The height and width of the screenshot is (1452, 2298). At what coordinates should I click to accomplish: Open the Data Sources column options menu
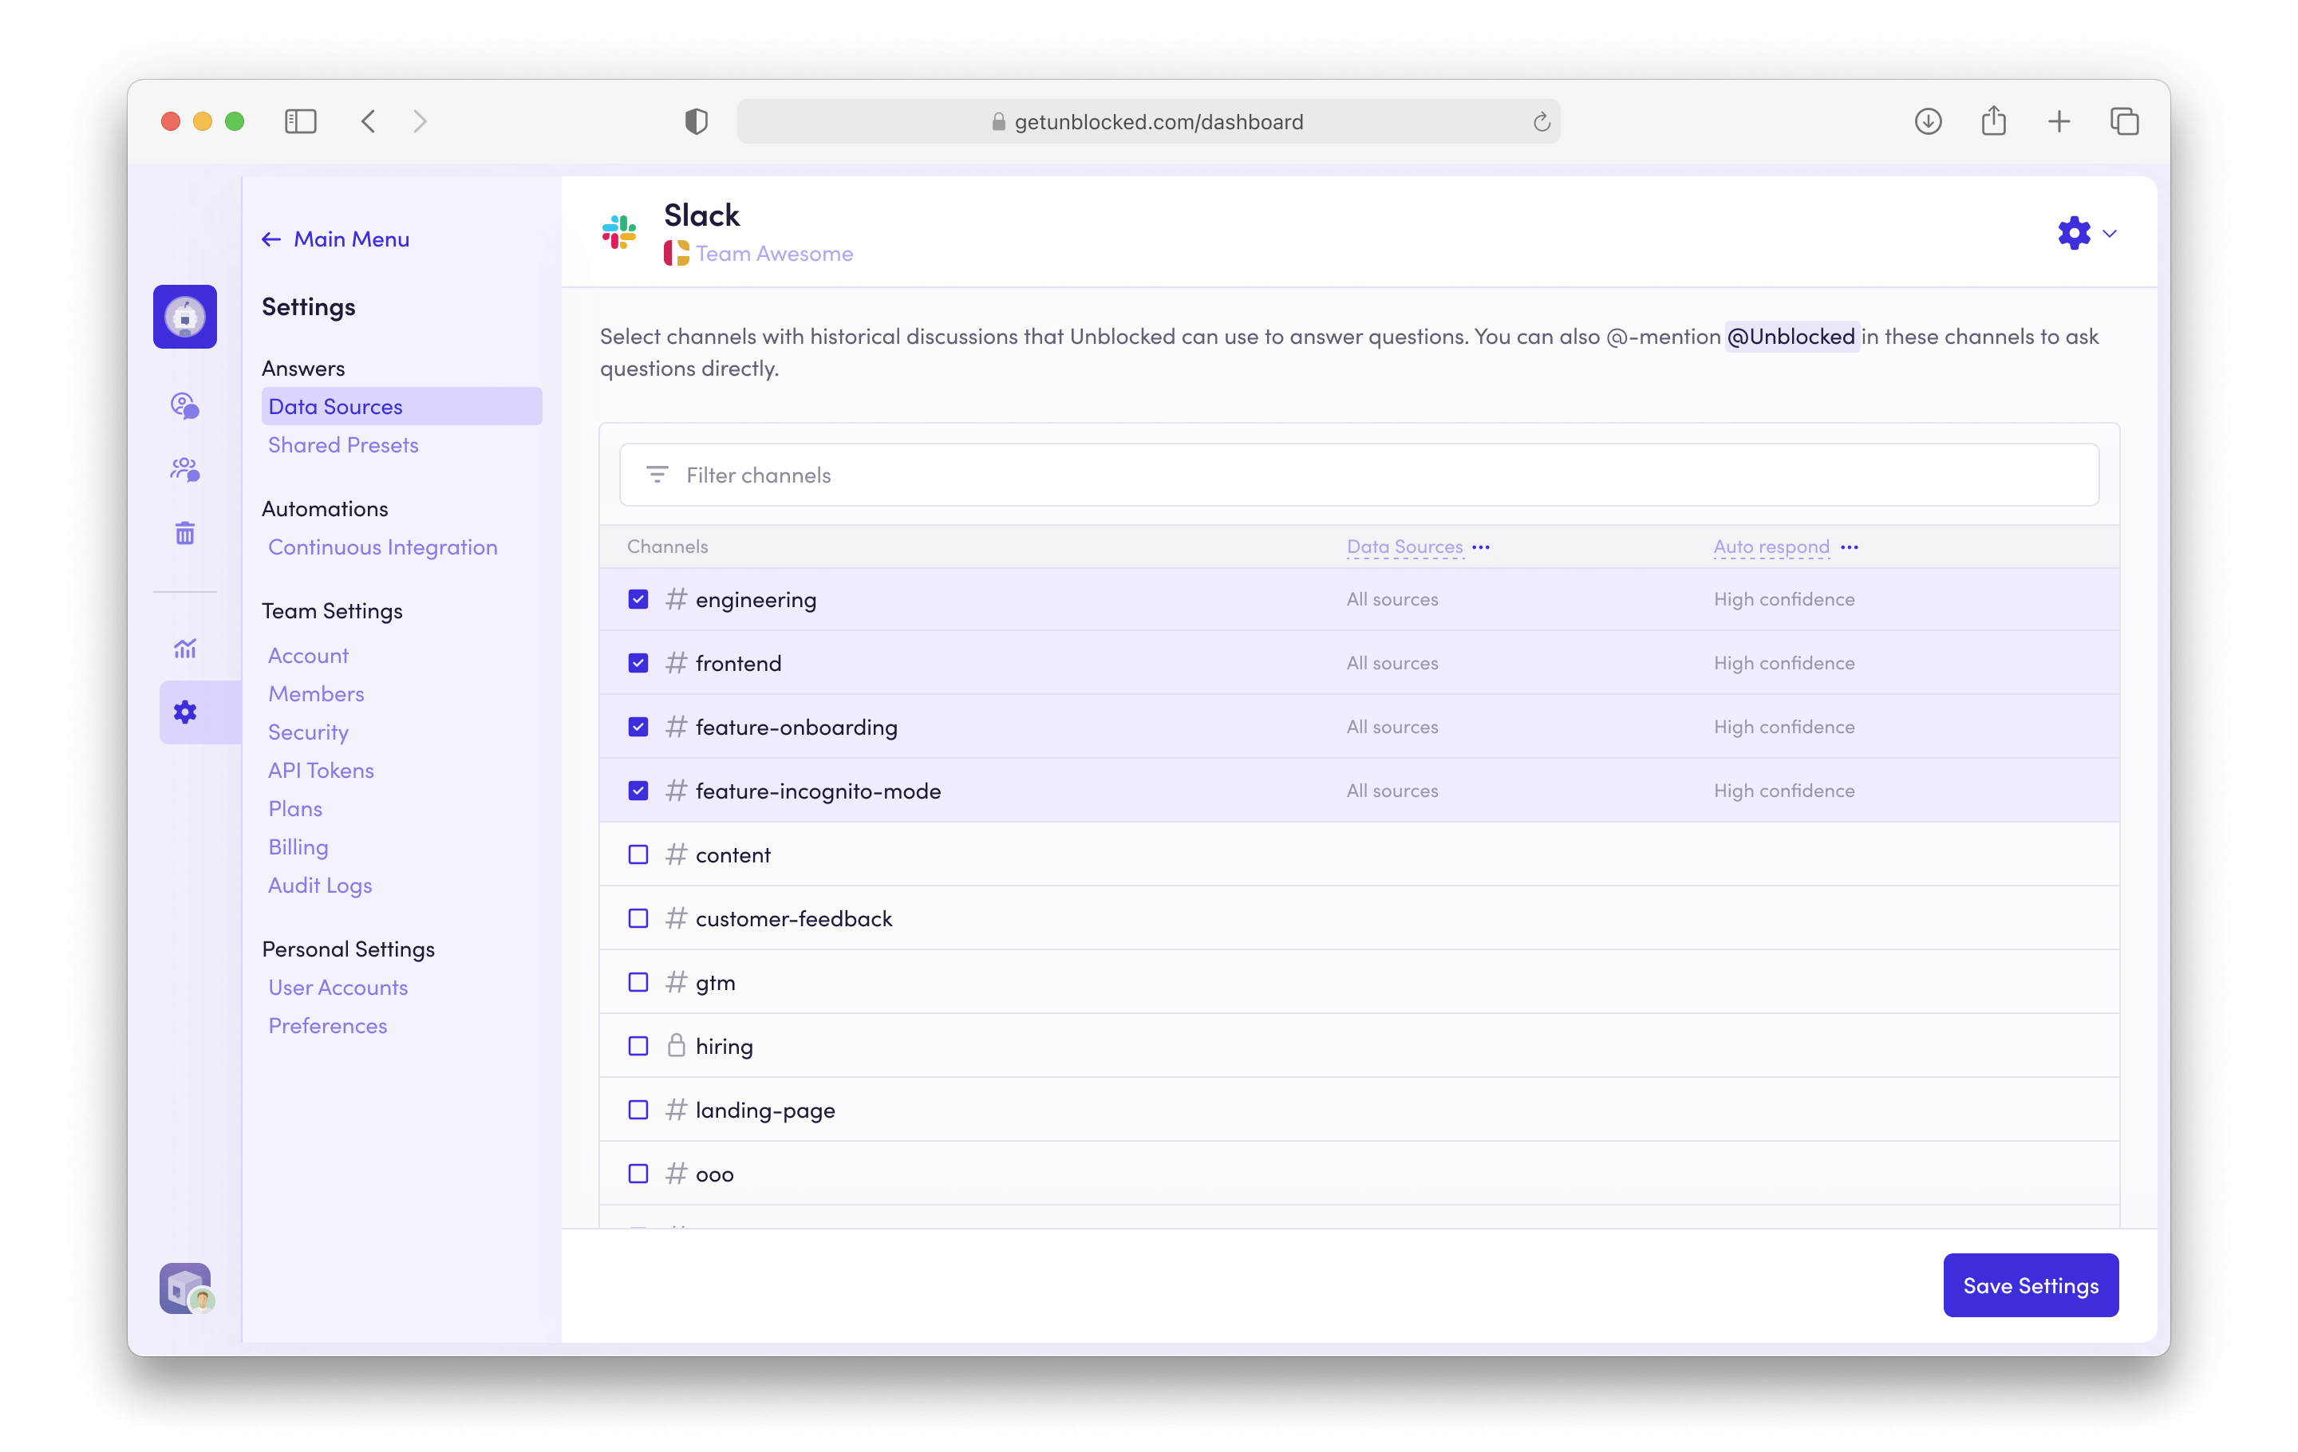point(1481,547)
